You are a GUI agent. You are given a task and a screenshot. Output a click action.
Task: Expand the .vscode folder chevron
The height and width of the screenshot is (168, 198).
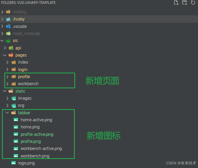[2, 26]
